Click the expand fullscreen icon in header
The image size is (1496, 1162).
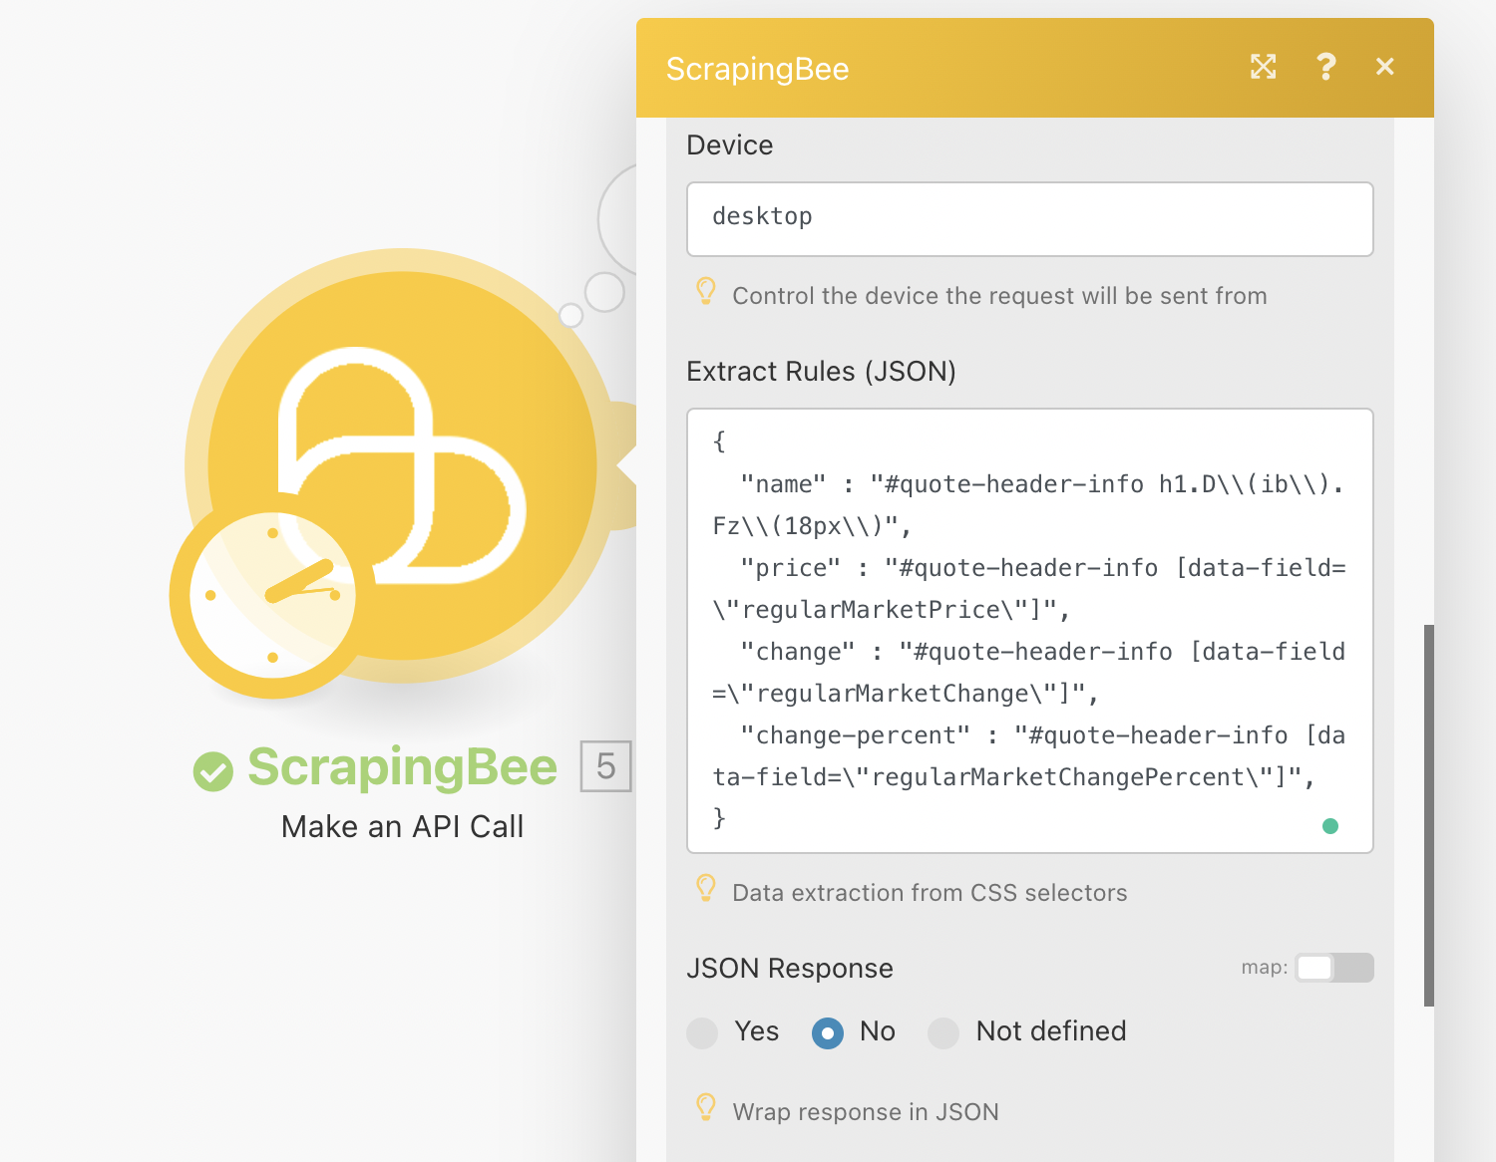pos(1263,67)
